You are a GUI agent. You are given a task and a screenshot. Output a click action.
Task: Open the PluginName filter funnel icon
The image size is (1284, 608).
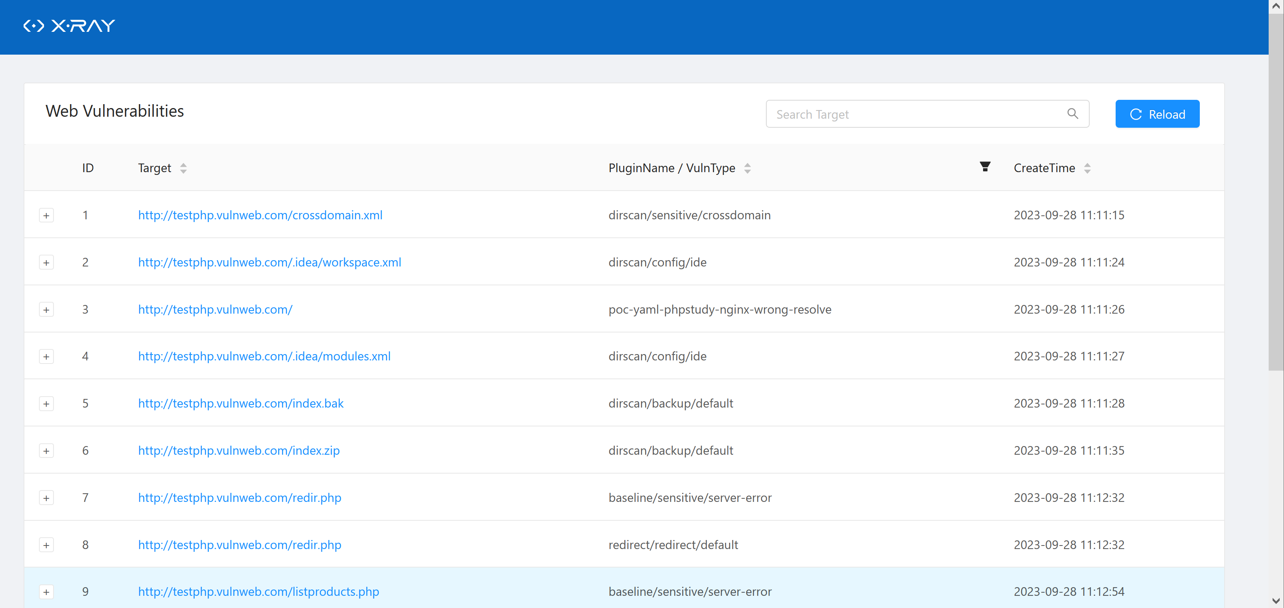[985, 167]
